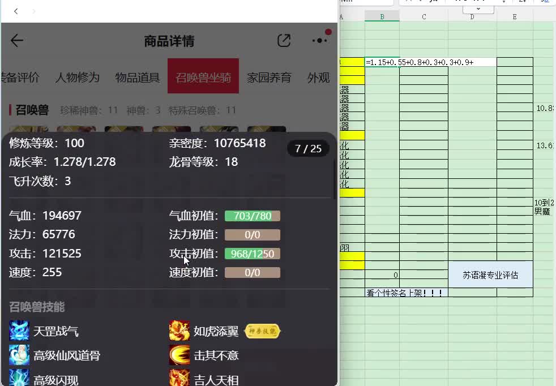Select the 召唤兽坐骑 tab
This screenshot has height=386, width=556.
click(x=203, y=76)
